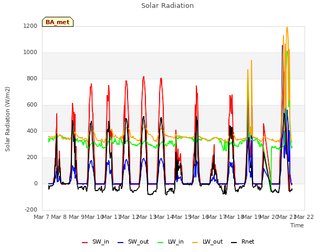Screen dimensions: 336x252
Task: Click the Solar Radiation chart title
Action: (167, 6)
